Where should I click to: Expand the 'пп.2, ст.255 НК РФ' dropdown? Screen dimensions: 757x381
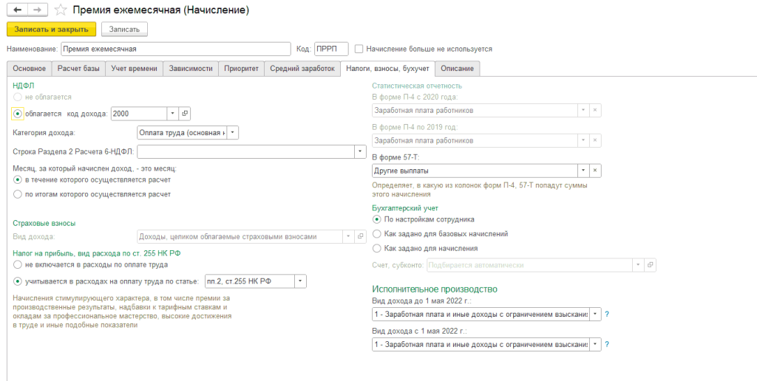point(299,281)
